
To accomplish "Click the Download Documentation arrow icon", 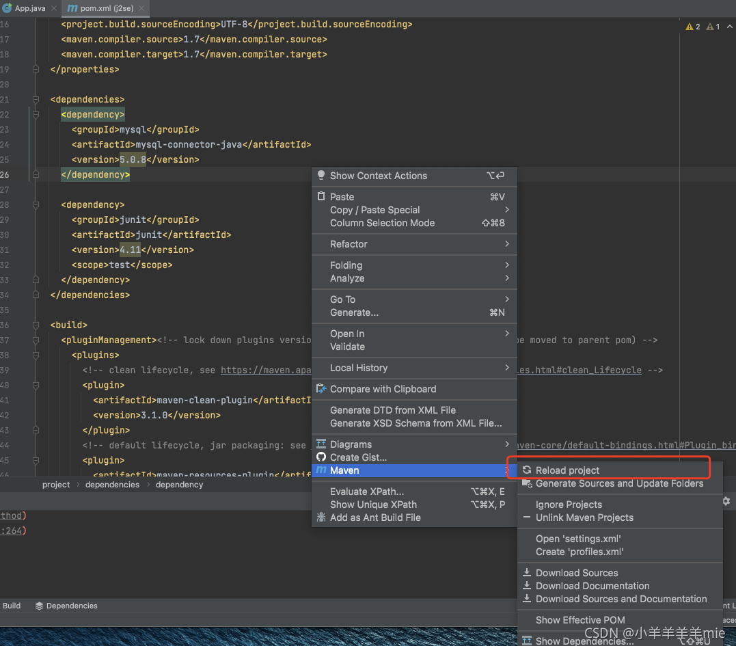I will pos(527,586).
